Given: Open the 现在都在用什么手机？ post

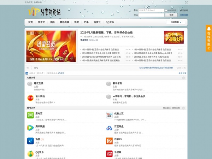Looking at the screenshot, I should point(45,102).
